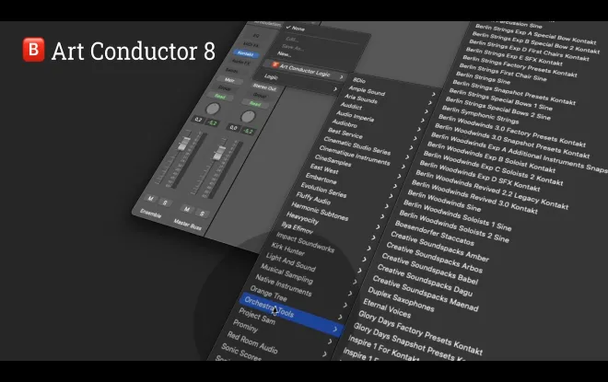Image resolution: width=608 pixels, height=382 pixels.
Task: Click the red Babylonwaves B logo icon
Action: tap(33, 50)
